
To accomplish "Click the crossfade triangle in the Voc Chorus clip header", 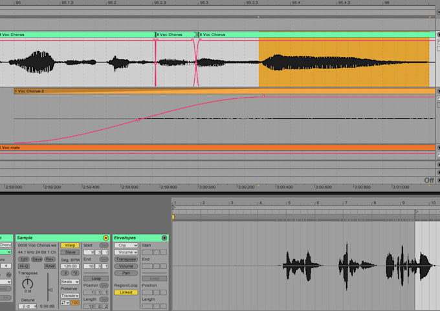I will pyautogui.click(x=196, y=34).
